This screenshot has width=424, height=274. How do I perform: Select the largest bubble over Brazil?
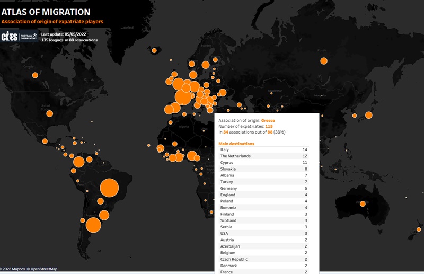[109, 189]
